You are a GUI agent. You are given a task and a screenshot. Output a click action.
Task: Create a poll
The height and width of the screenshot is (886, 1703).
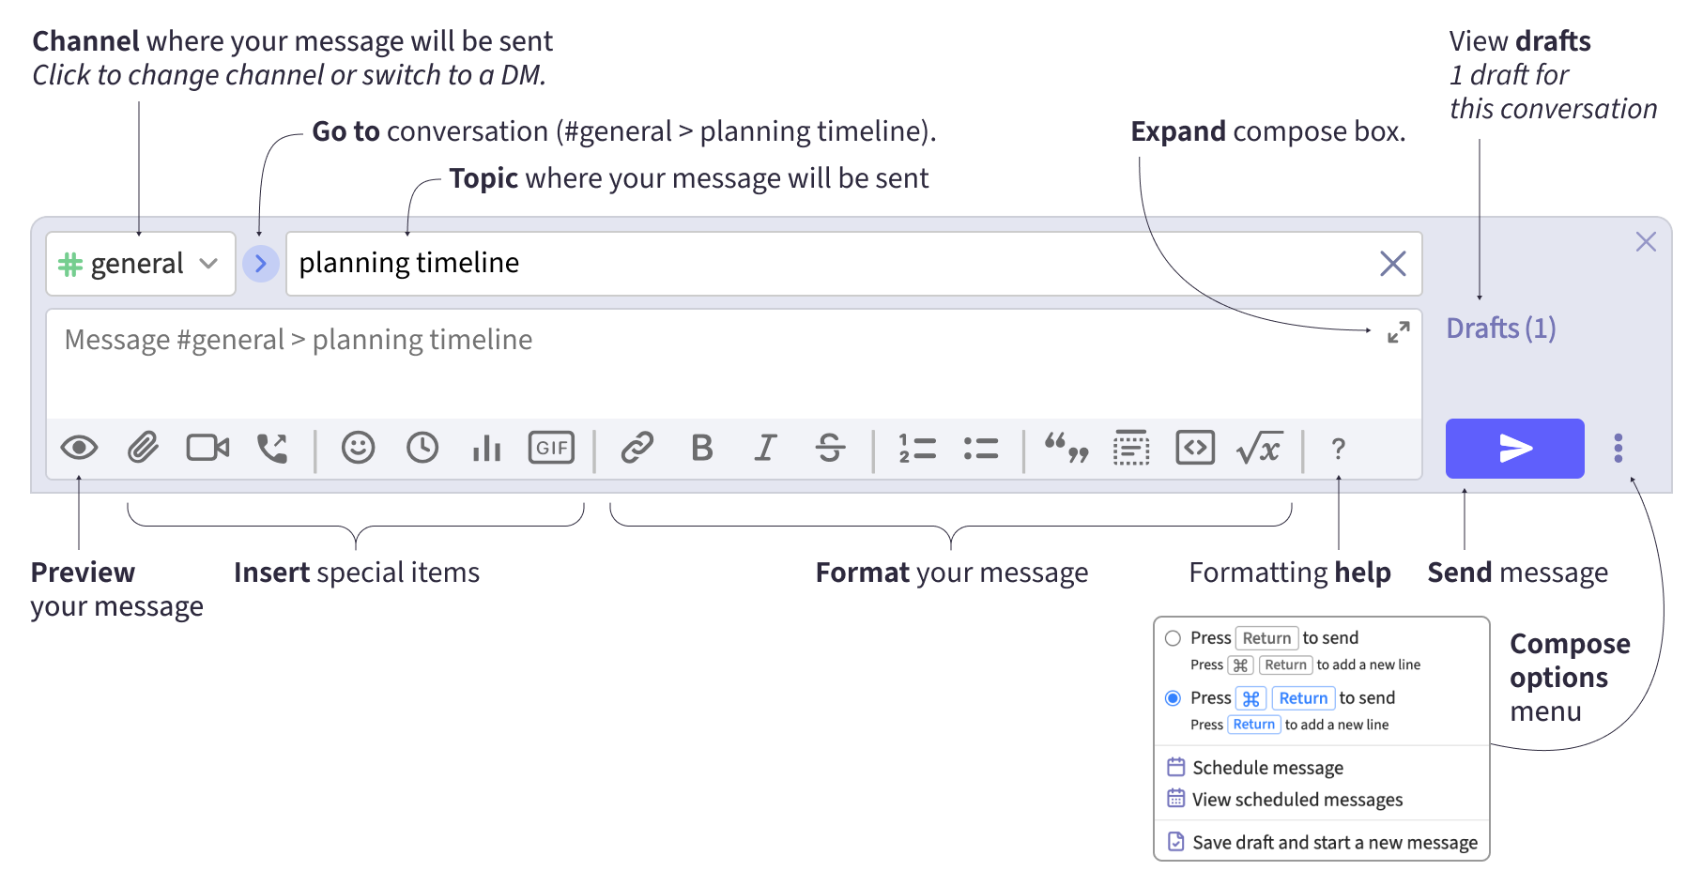(485, 449)
